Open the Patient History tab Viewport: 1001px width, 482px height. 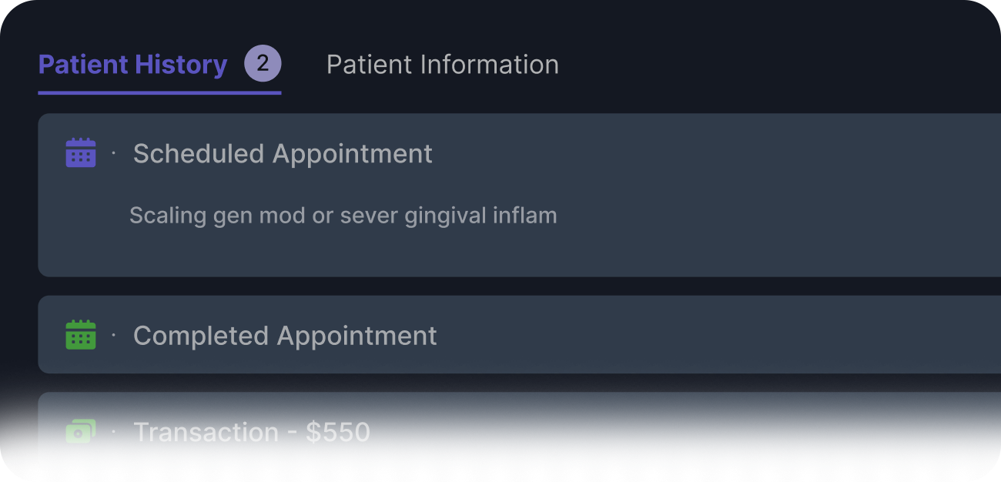click(x=132, y=65)
